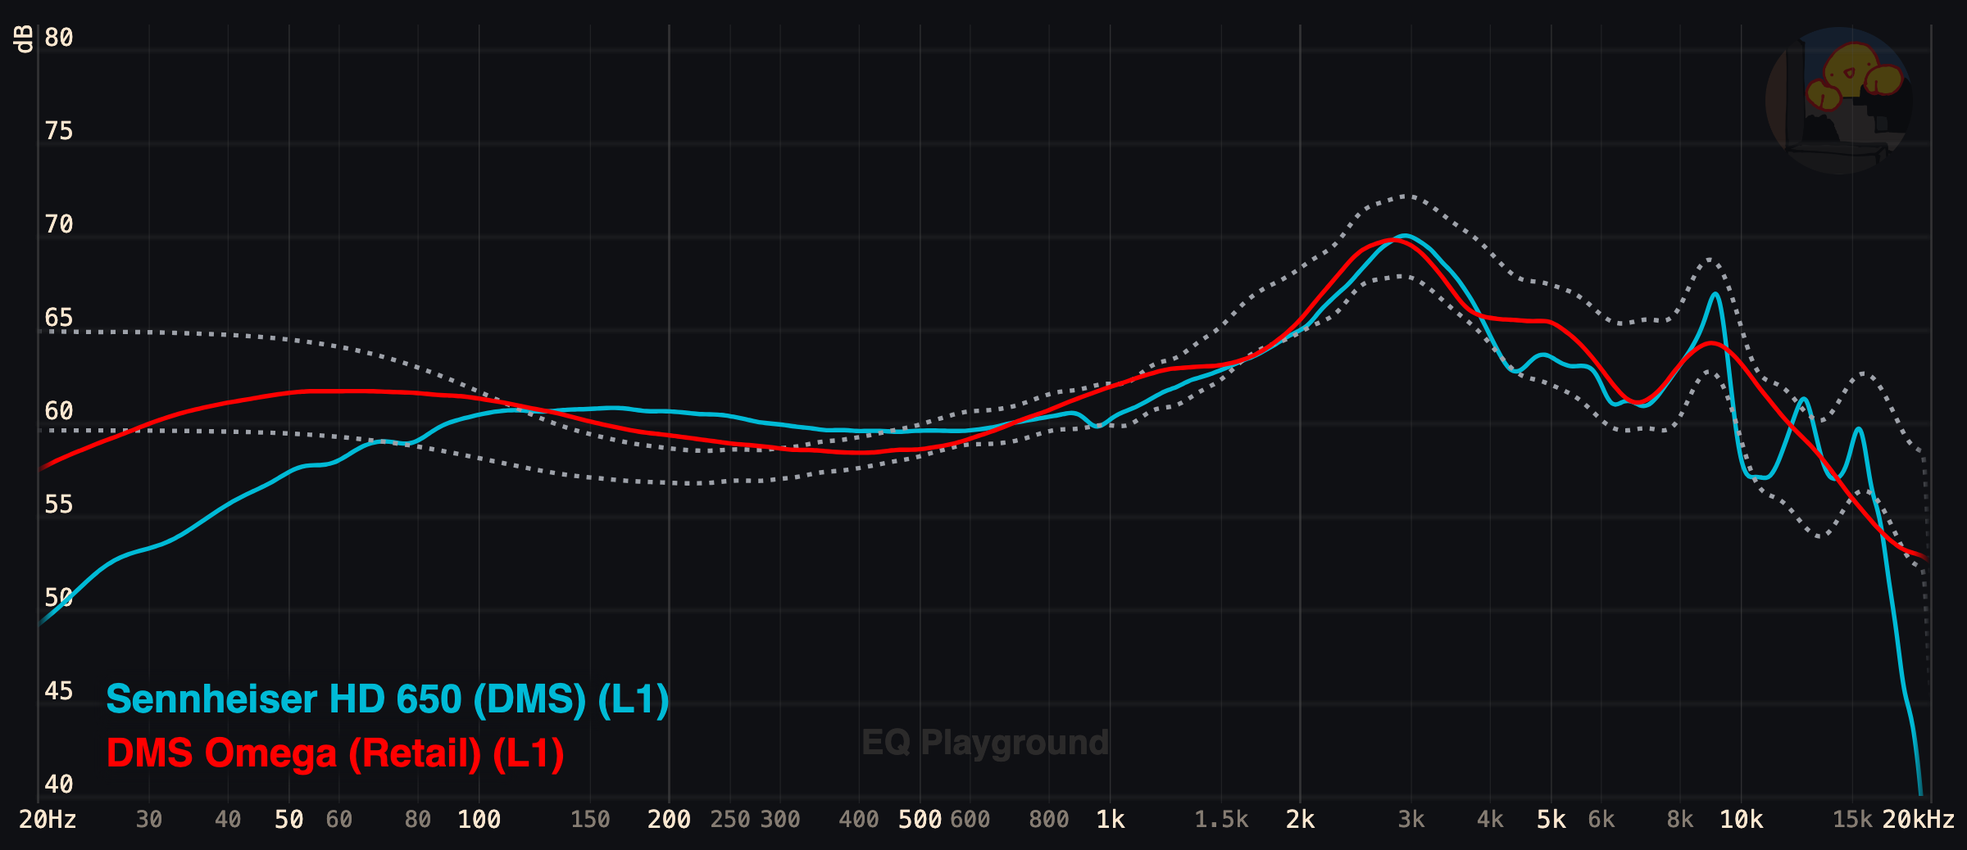Image resolution: width=1967 pixels, height=850 pixels.
Task: Click the 1.5k frequency axis label
Action: (1221, 820)
